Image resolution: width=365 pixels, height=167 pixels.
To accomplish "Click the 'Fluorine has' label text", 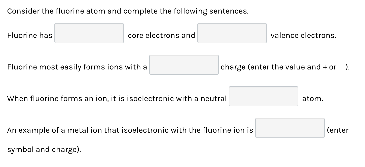I will [30, 36].
